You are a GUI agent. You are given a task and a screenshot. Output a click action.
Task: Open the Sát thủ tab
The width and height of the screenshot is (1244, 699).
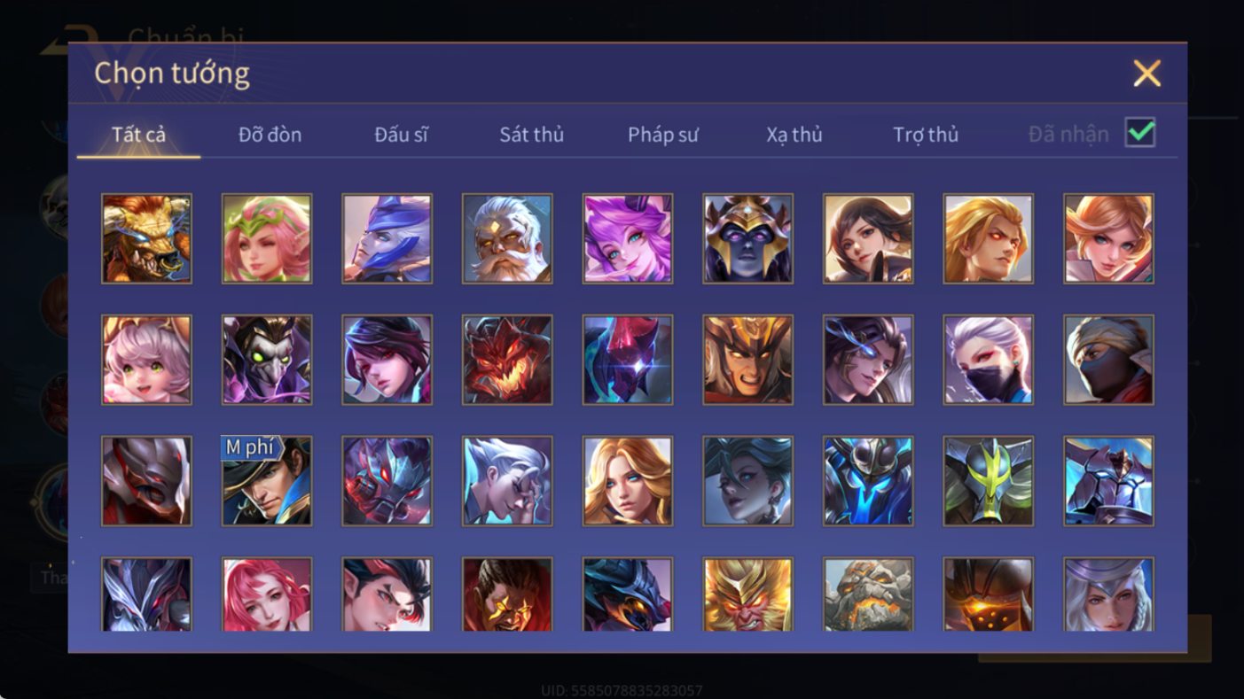coord(532,135)
